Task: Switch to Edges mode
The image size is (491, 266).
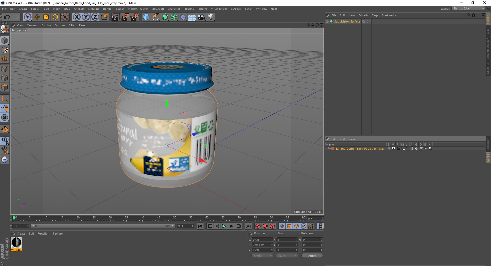Action: coord(5,78)
